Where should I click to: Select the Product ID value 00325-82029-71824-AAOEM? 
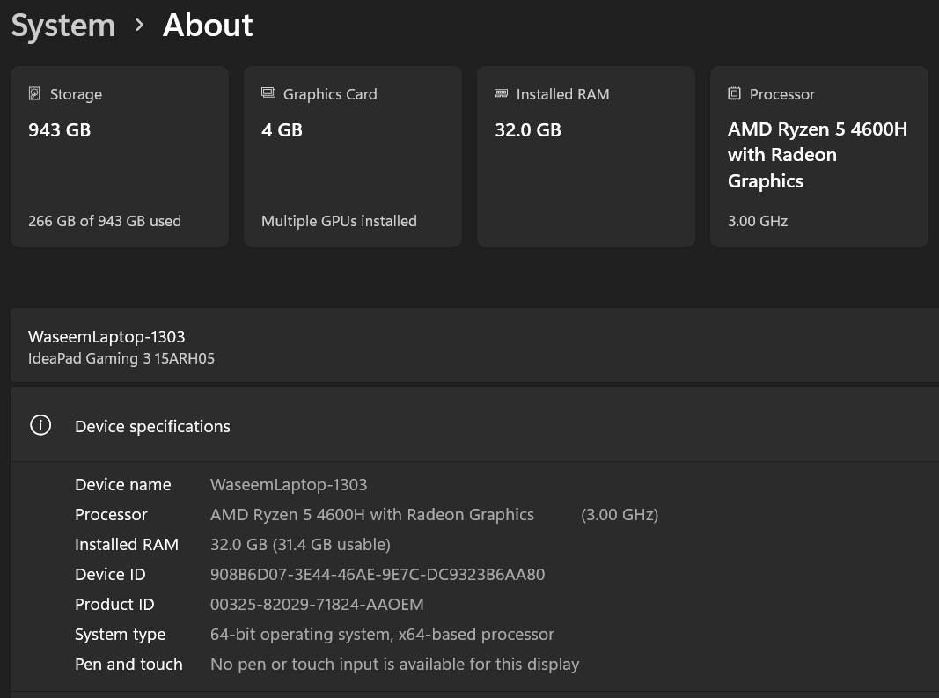(317, 605)
